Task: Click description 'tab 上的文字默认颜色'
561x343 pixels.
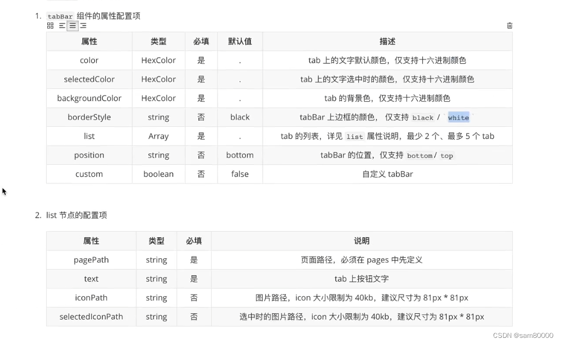Action: (347, 61)
